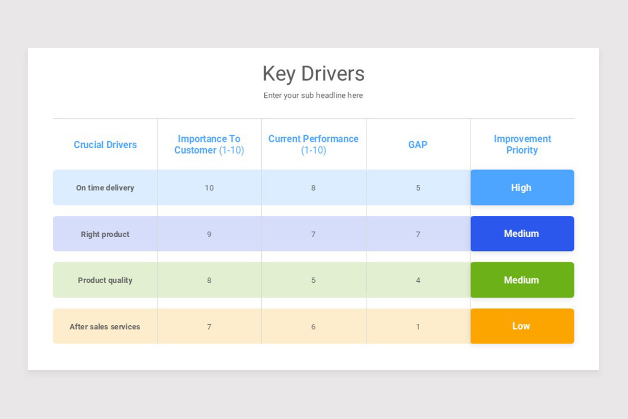628x419 pixels.
Task: Click the value 10 under Importance To Customer
Action: coord(209,188)
